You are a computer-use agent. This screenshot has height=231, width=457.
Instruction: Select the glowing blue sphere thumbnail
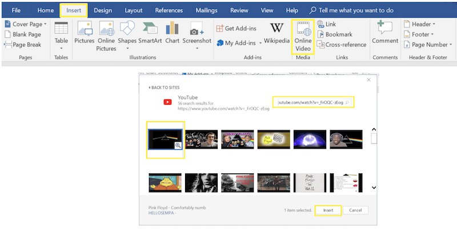(310, 140)
